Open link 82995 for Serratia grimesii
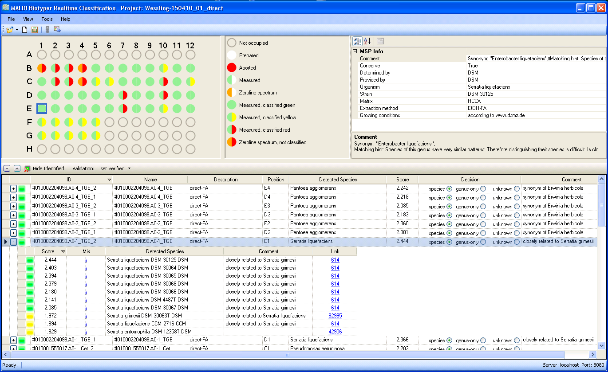This screenshot has height=372, width=608. (335, 316)
